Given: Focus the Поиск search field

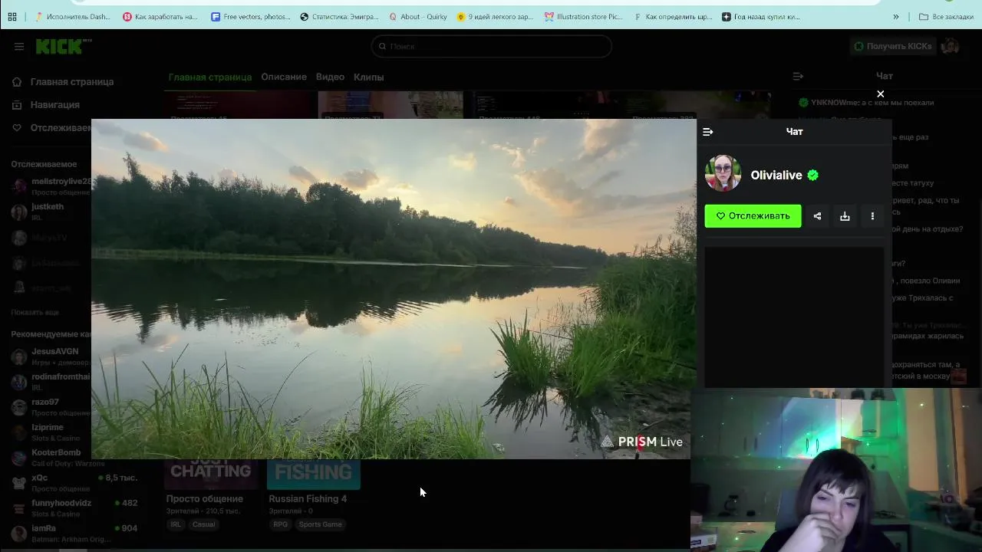Looking at the screenshot, I should (x=492, y=47).
